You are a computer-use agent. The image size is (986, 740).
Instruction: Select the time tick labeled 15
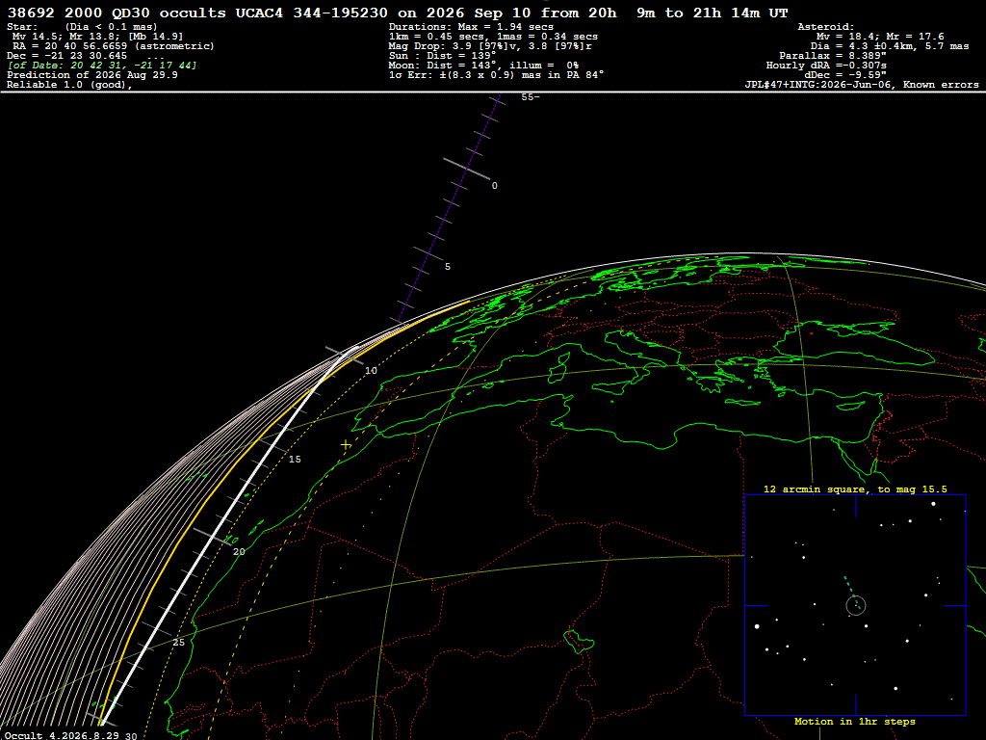click(x=295, y=460)
